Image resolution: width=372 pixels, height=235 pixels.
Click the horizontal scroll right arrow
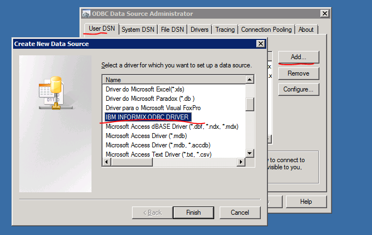coord(241,162)
